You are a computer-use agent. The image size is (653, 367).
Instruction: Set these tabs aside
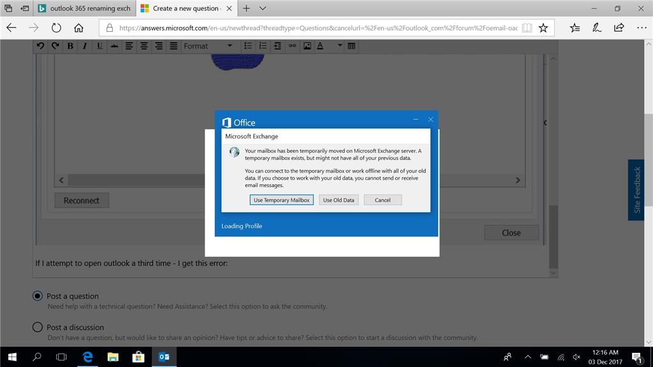point(25,8)
